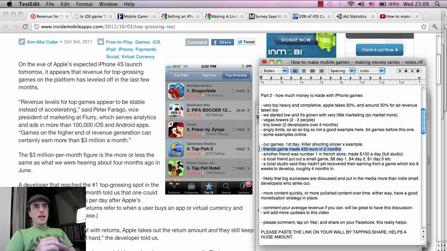The width and height of the screenshot is (447, 251).
Task: Center-align text in TextEdit toolbar
Action: [x=304, y=71]
